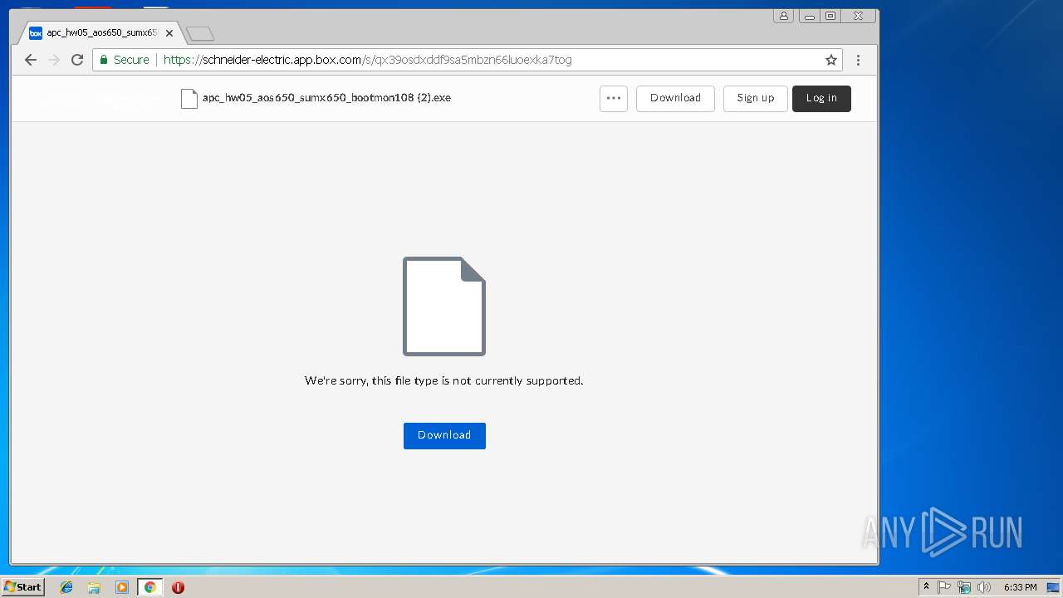Bookmark this page with the star icon
This screenshot has height=598, width=1063.
830,60
